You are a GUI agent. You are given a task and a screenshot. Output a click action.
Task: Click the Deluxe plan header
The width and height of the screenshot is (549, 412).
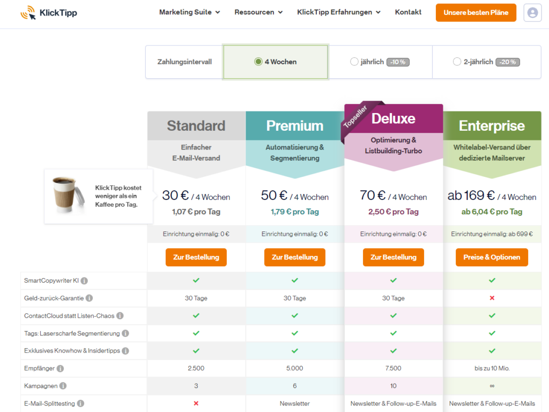click(x=394, y=118)
